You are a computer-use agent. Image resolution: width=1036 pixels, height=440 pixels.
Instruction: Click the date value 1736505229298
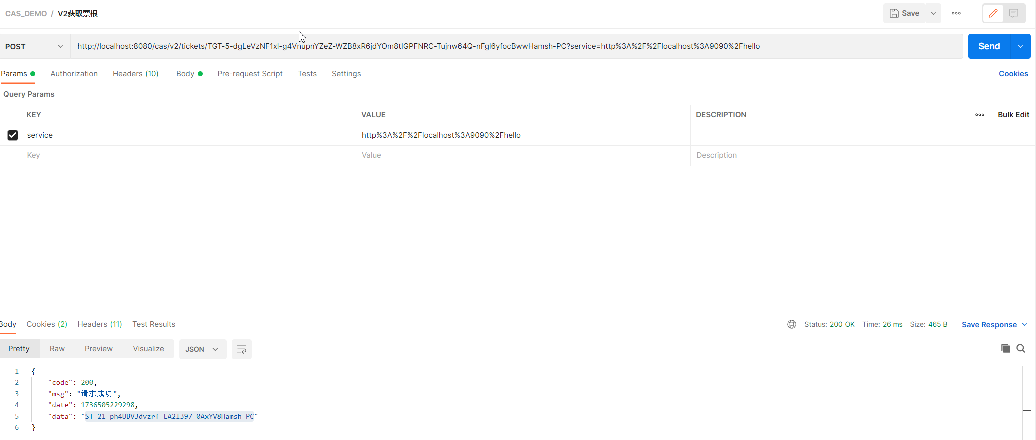[108, 405]
